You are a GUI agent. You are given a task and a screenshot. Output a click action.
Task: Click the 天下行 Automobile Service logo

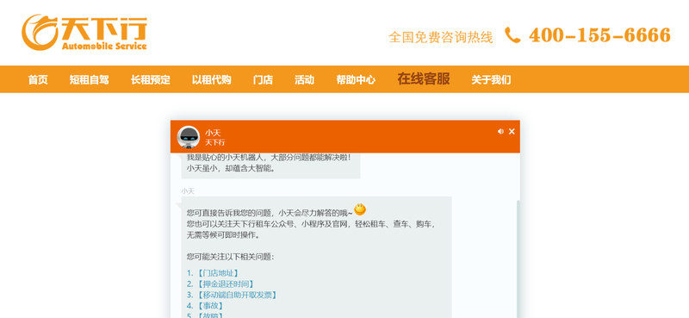click(x=84, y=33)
